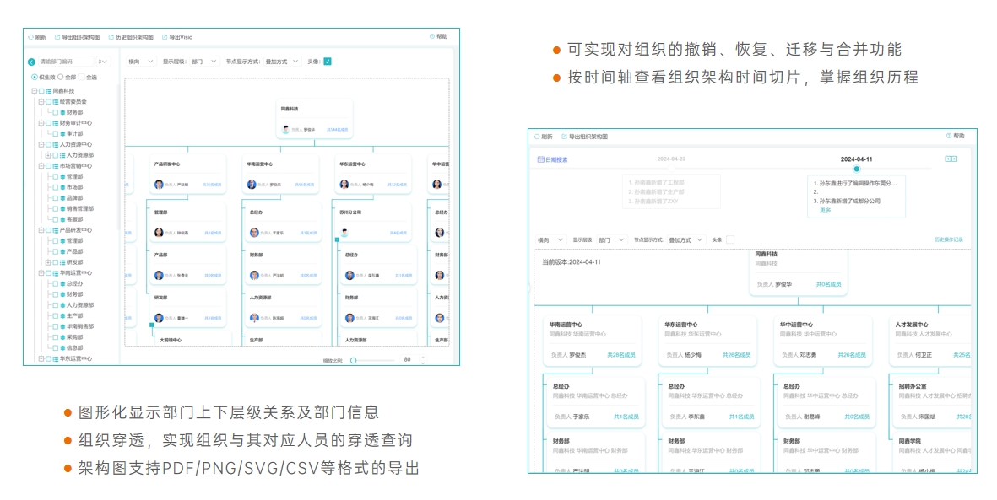997x500 pixels.
Task: Click the avatar of 严洁娟 in 产品研发中心 card
Action: pos(159,185)
